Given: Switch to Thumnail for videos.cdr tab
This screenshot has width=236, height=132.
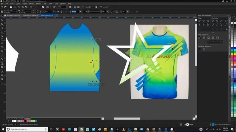Looking at the screenshot, I should [31, 15].
